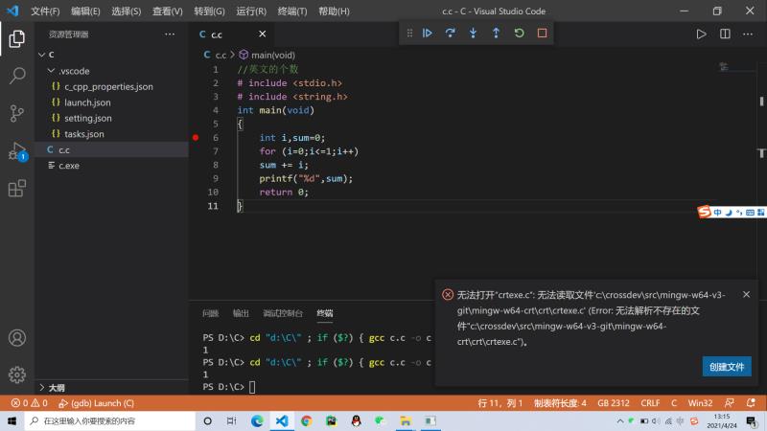Close the error notification
This screenshot has width=767, height=431.
coord(746,295)
